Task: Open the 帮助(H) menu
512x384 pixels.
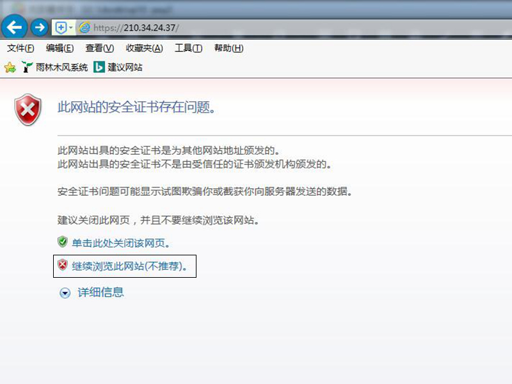Action: click(x=228, y=49)
